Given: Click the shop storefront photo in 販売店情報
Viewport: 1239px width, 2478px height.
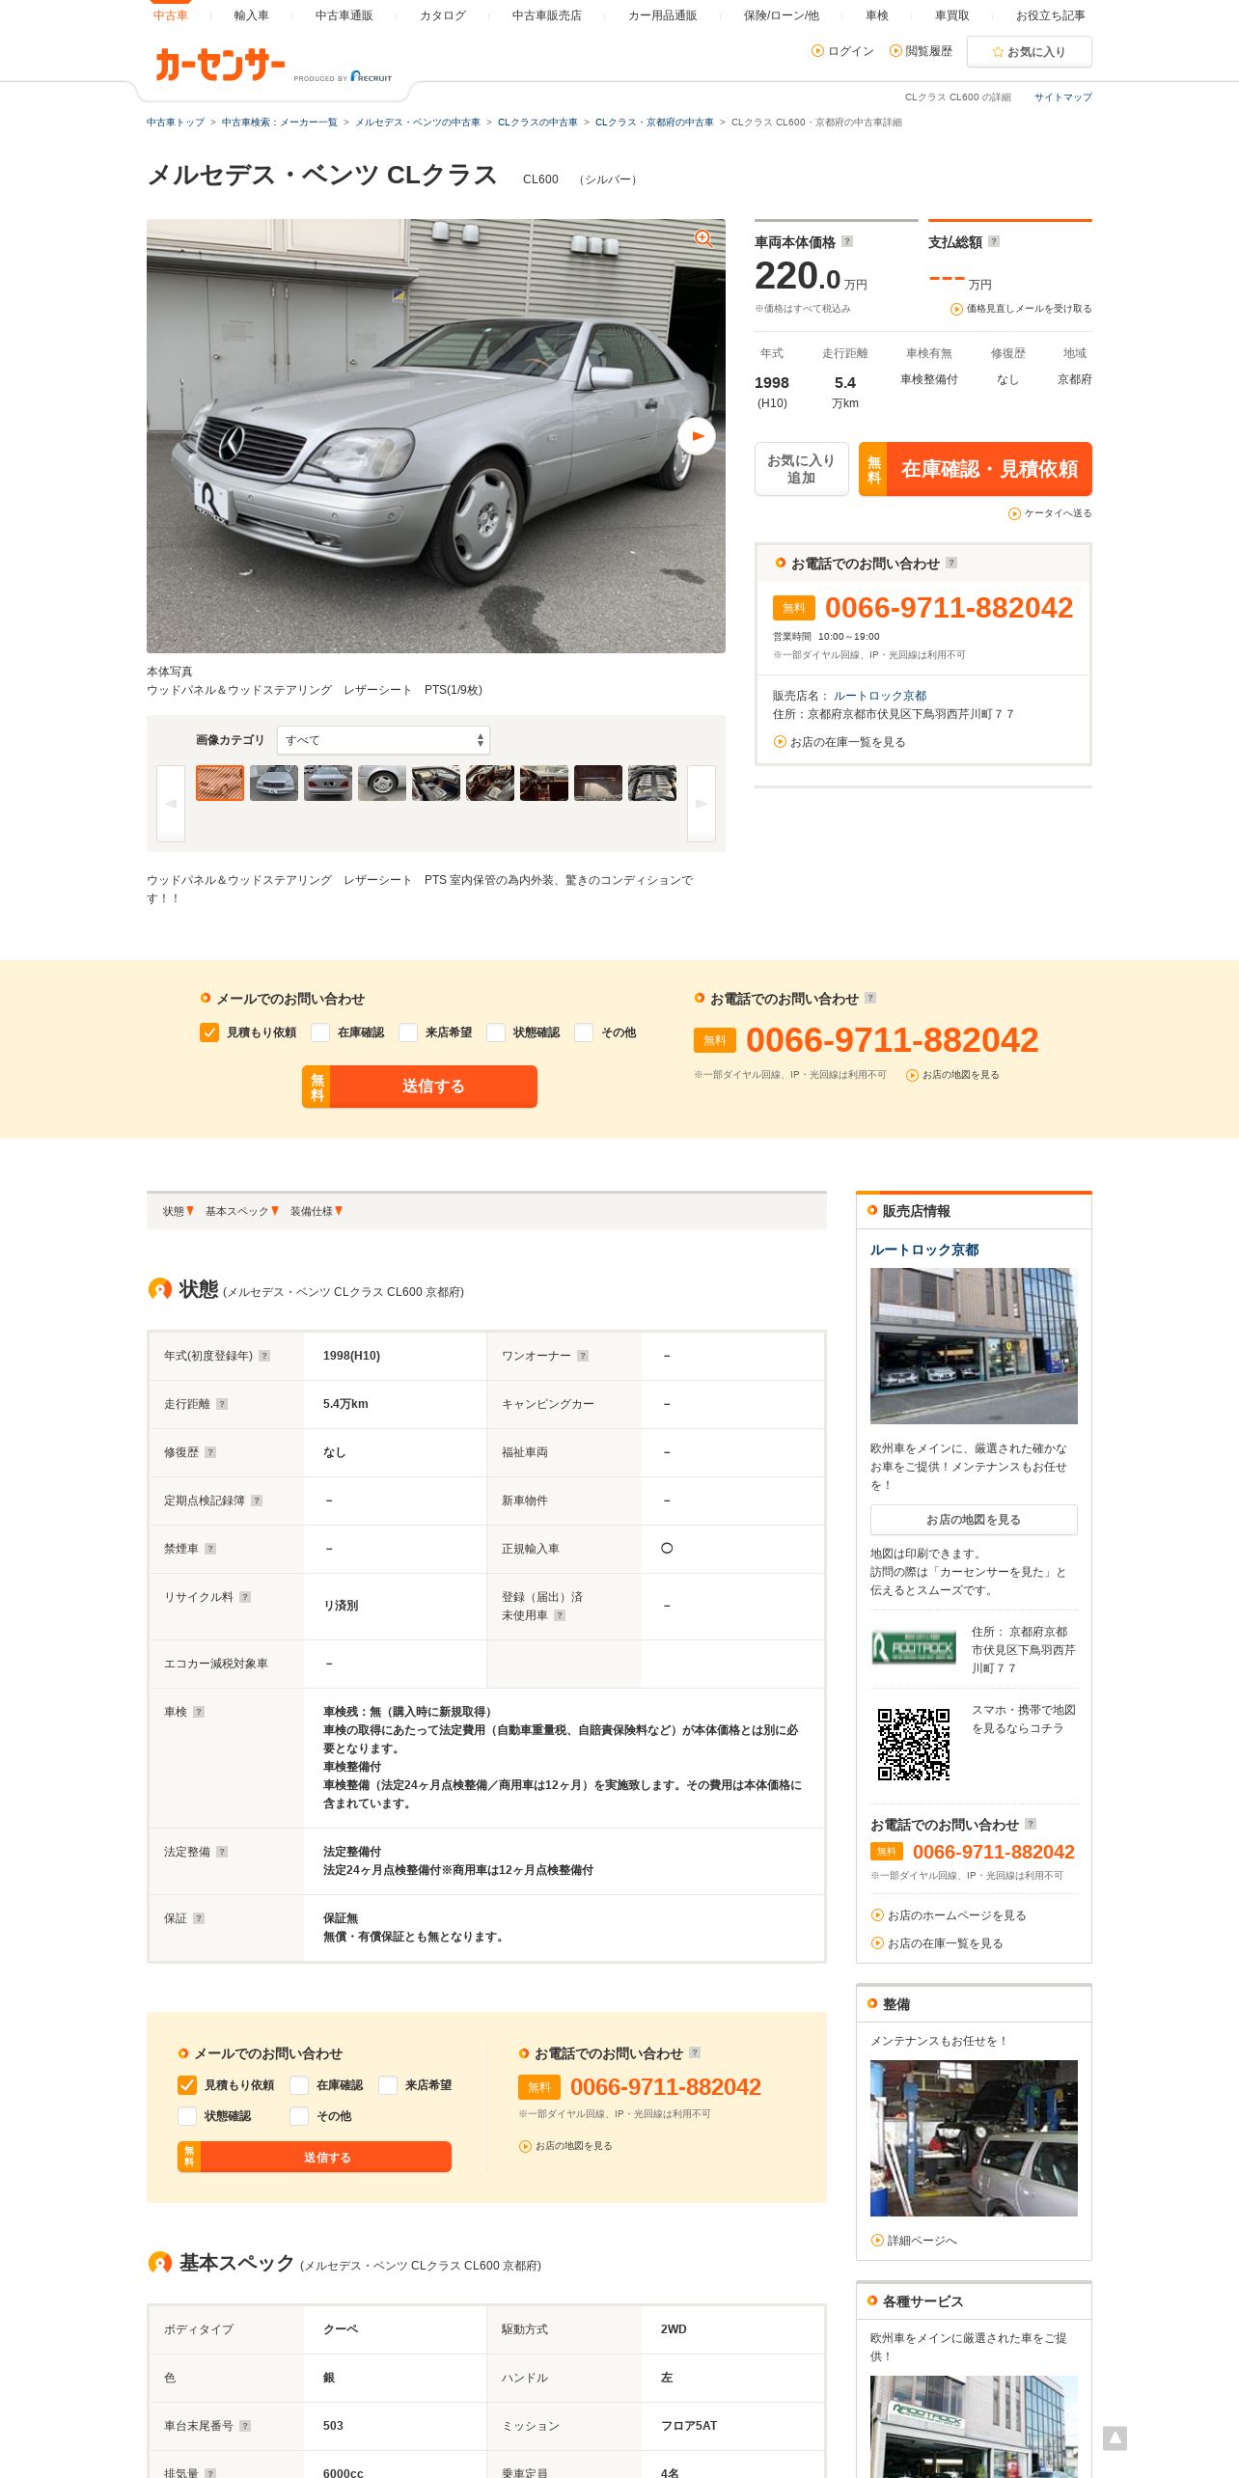Looking at the screenshot, I should 974,1346.
